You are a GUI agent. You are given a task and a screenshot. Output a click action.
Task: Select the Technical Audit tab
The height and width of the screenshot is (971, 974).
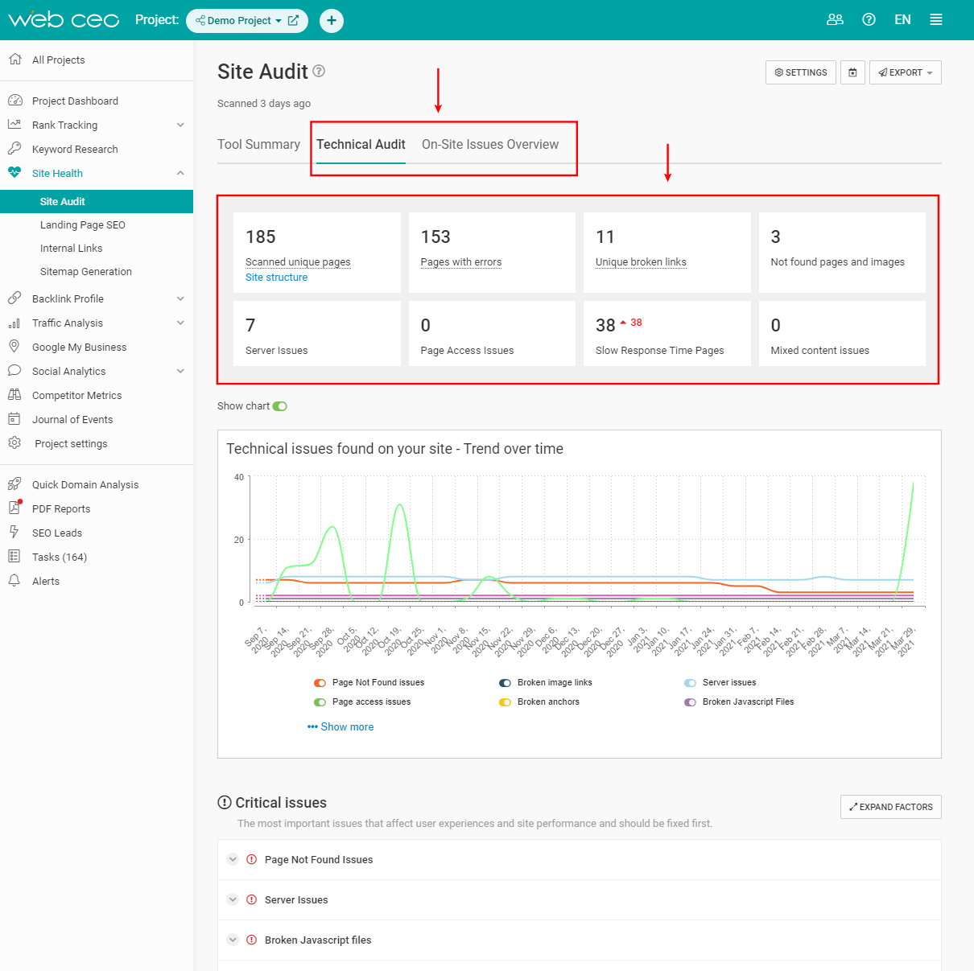click(361, 144)
